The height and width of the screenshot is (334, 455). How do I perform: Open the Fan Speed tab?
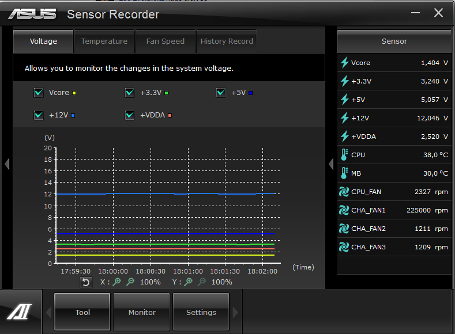click(x=166, y=41)
